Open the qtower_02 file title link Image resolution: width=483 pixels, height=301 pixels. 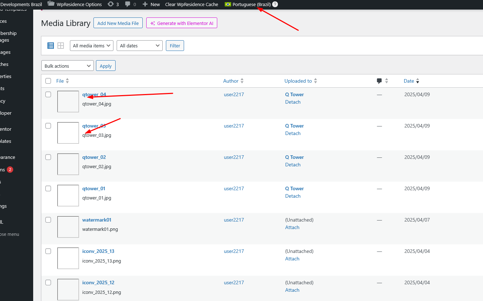coord(94,157)
